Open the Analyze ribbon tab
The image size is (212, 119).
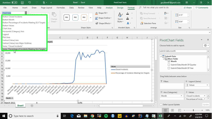tap(109, 8)
